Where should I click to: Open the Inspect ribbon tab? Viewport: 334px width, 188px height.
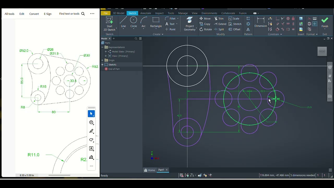point(159,13)
